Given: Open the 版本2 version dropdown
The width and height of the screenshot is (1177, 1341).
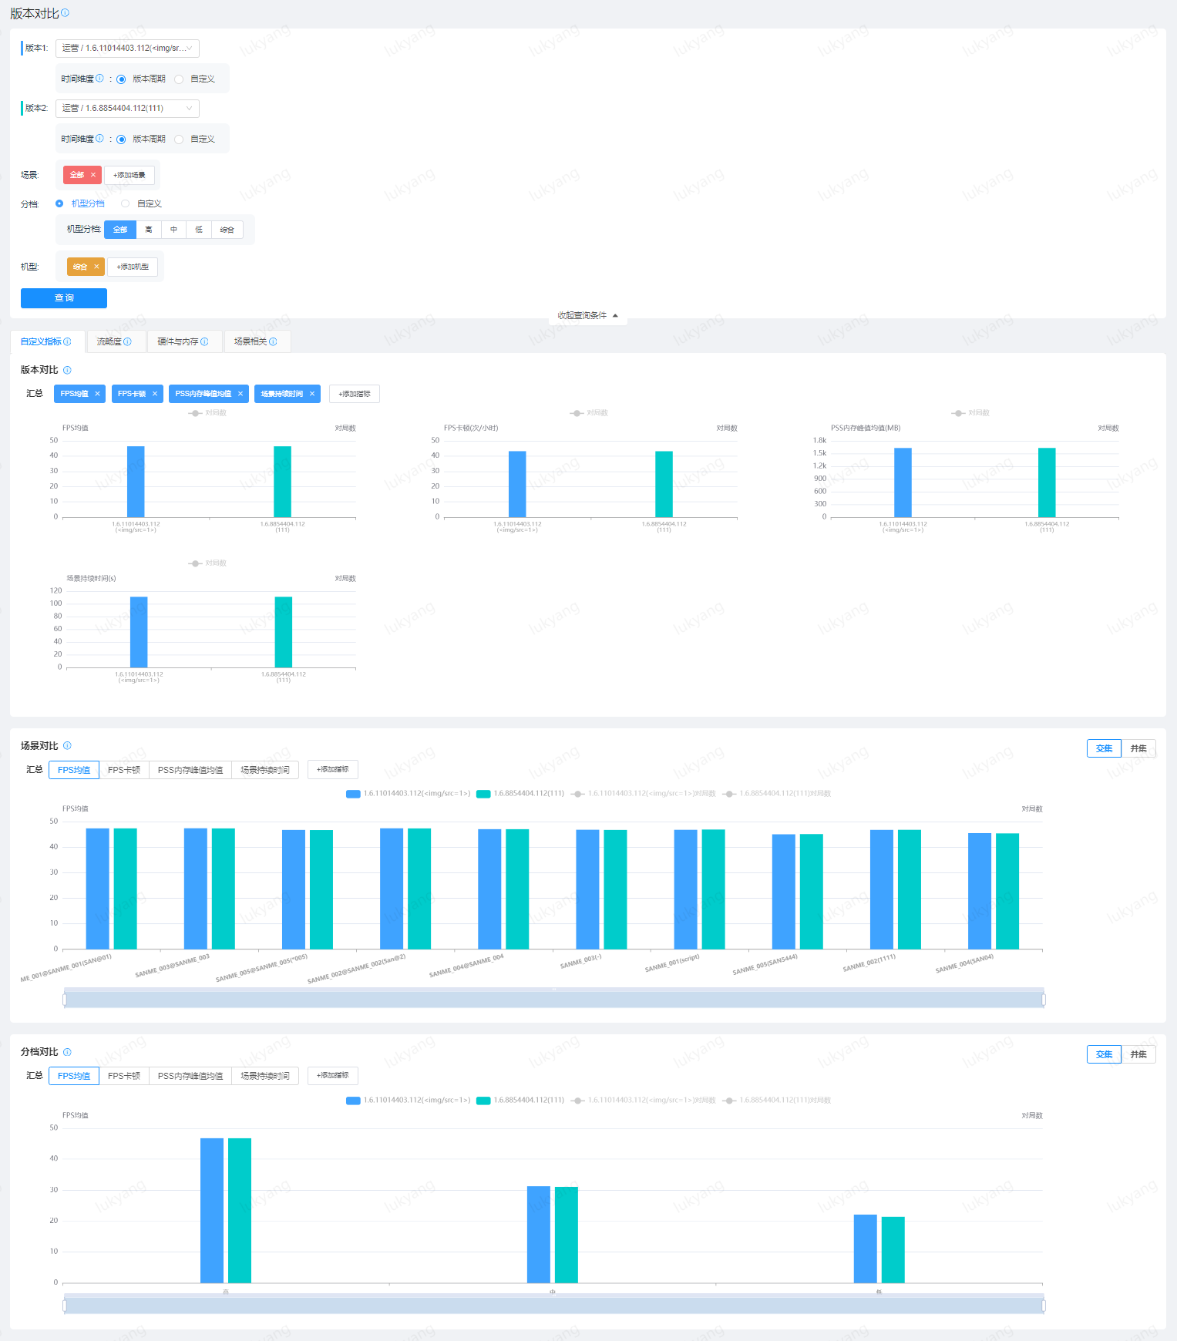Looking at the screenshot, I should pyautogui.click(x=127, y=109).
